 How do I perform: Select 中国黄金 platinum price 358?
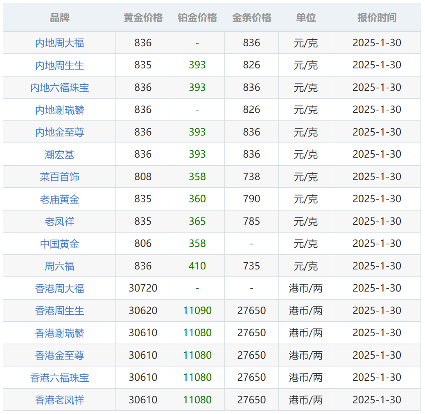pyautogui.click(x=197, y=244)
